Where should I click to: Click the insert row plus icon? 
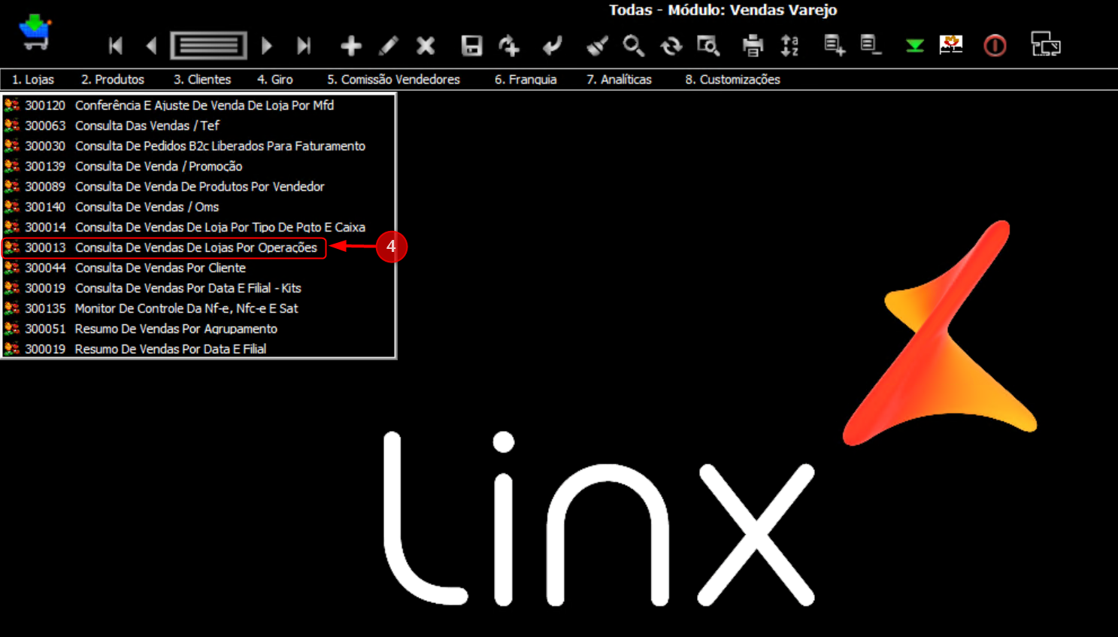coord(835,45)
